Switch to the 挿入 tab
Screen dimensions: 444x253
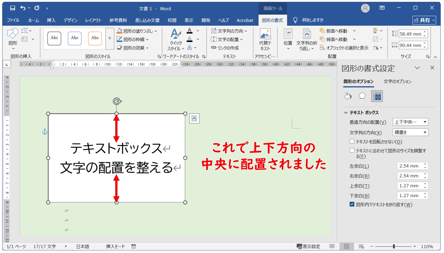point(51,20)
